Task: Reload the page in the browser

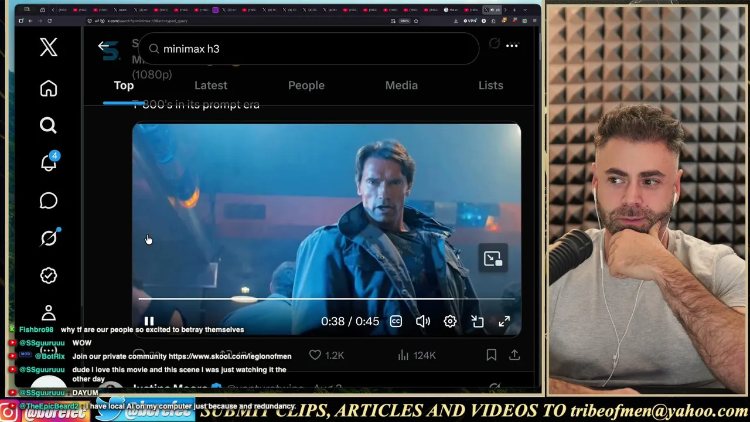Action: click(49, 21)
